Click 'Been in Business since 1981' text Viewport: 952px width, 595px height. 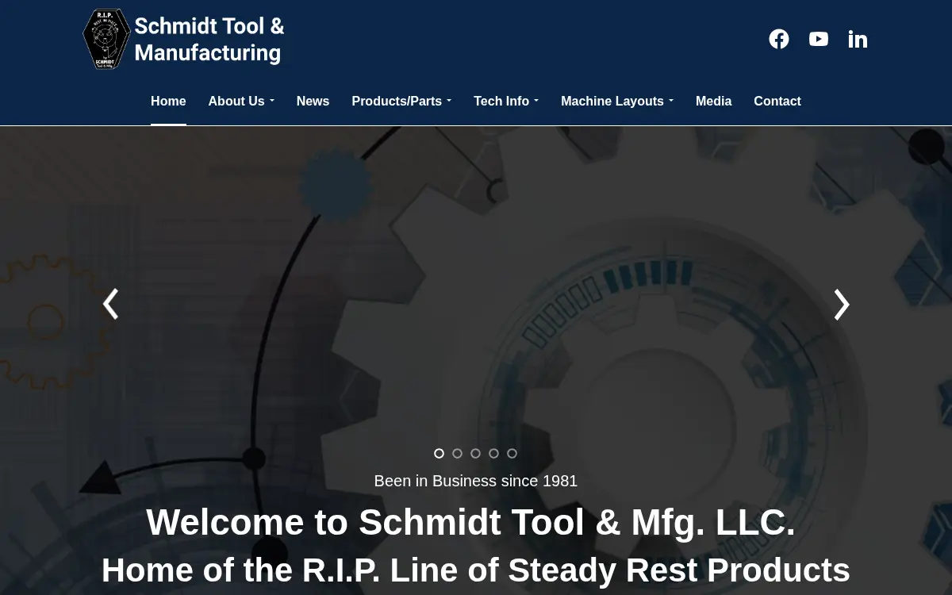[476, 481]
